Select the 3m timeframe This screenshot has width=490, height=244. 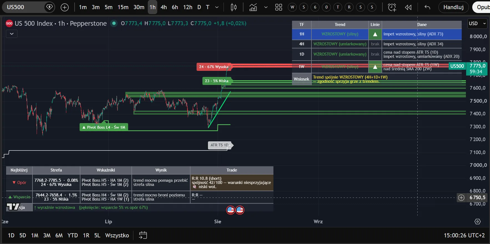click(x=96, y=7)
